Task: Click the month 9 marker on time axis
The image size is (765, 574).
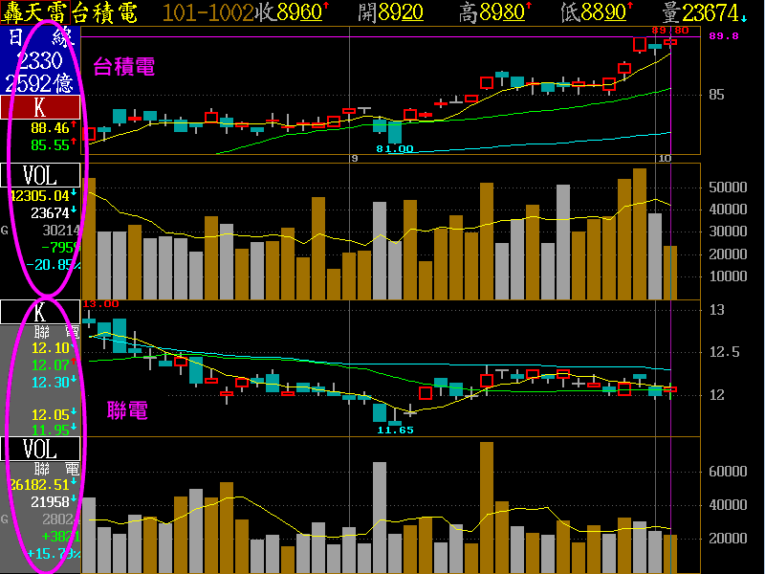Action: [x=354, y=157]
